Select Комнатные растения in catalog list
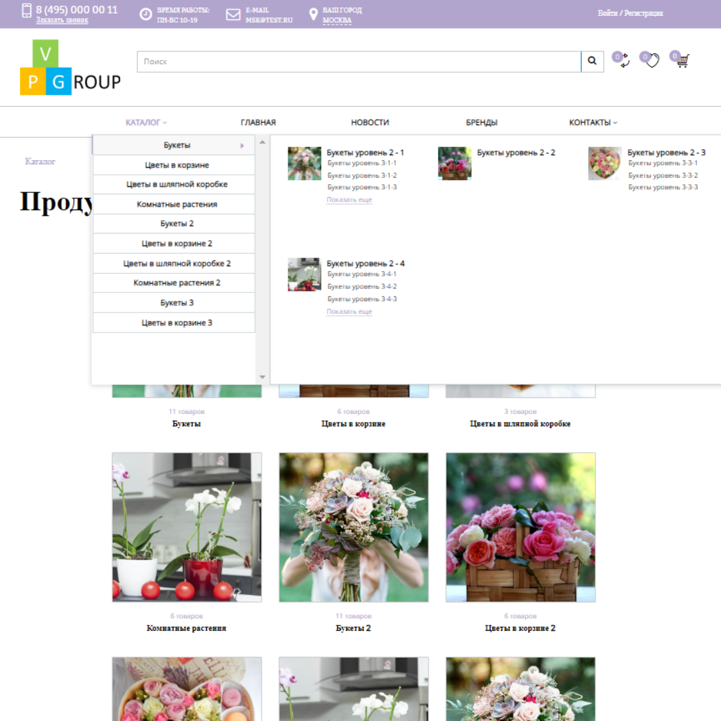 [177, 204]
